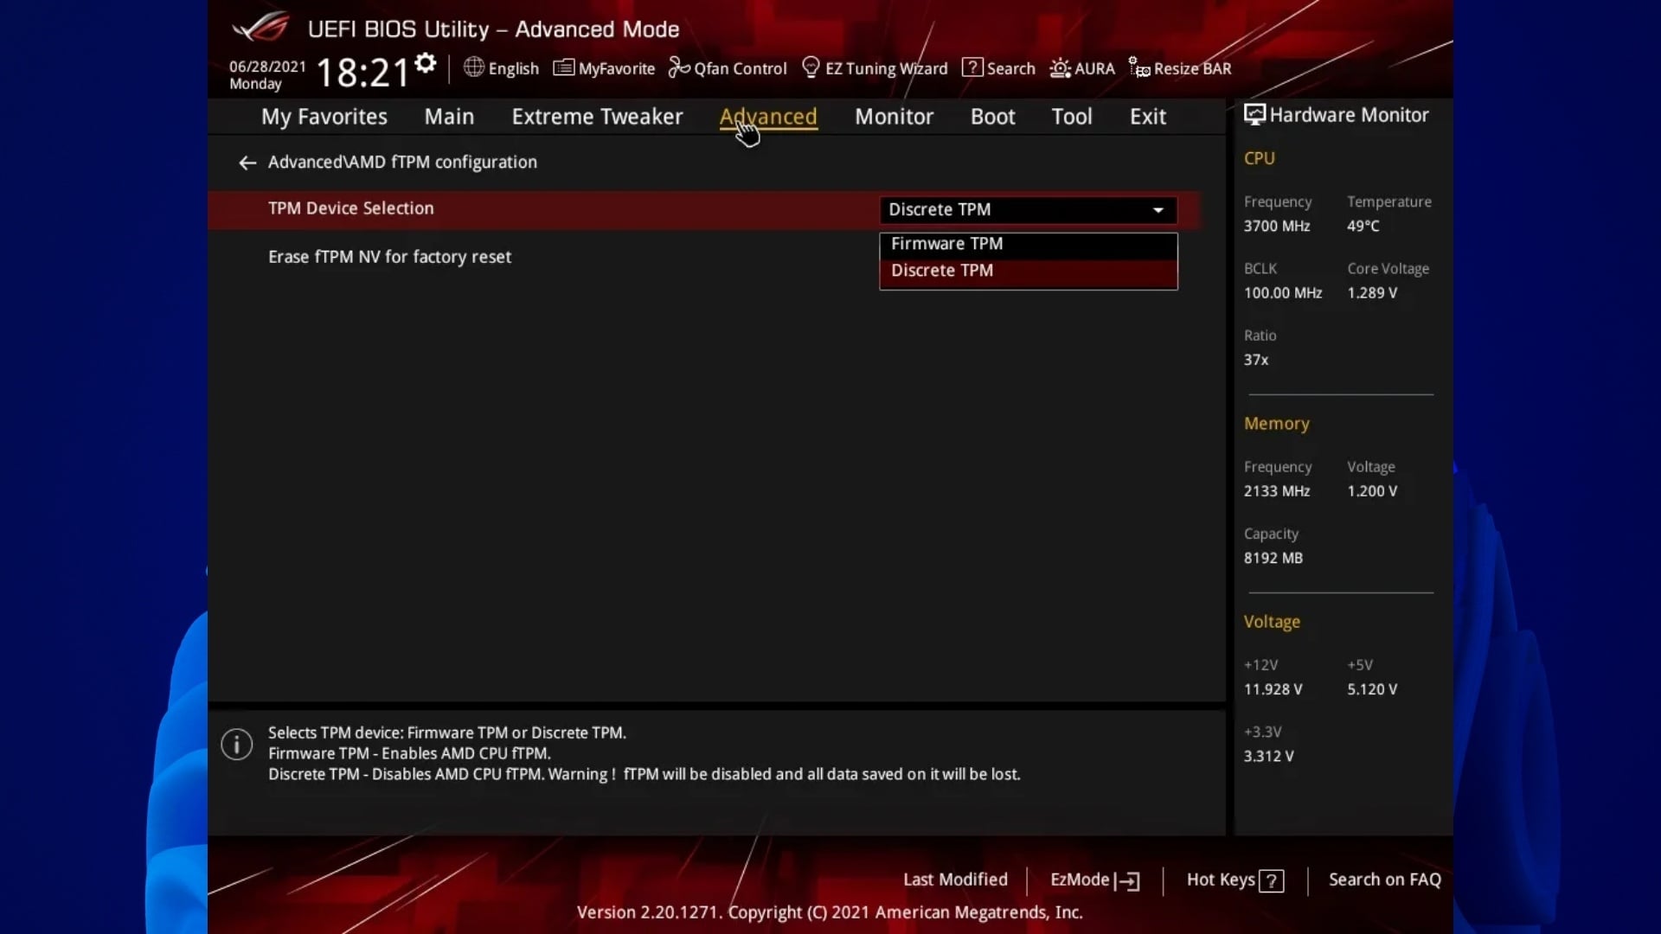Choose Discrete TPM in the list
The height and width of the screenshot is (934, 1661).
point(941,271)
